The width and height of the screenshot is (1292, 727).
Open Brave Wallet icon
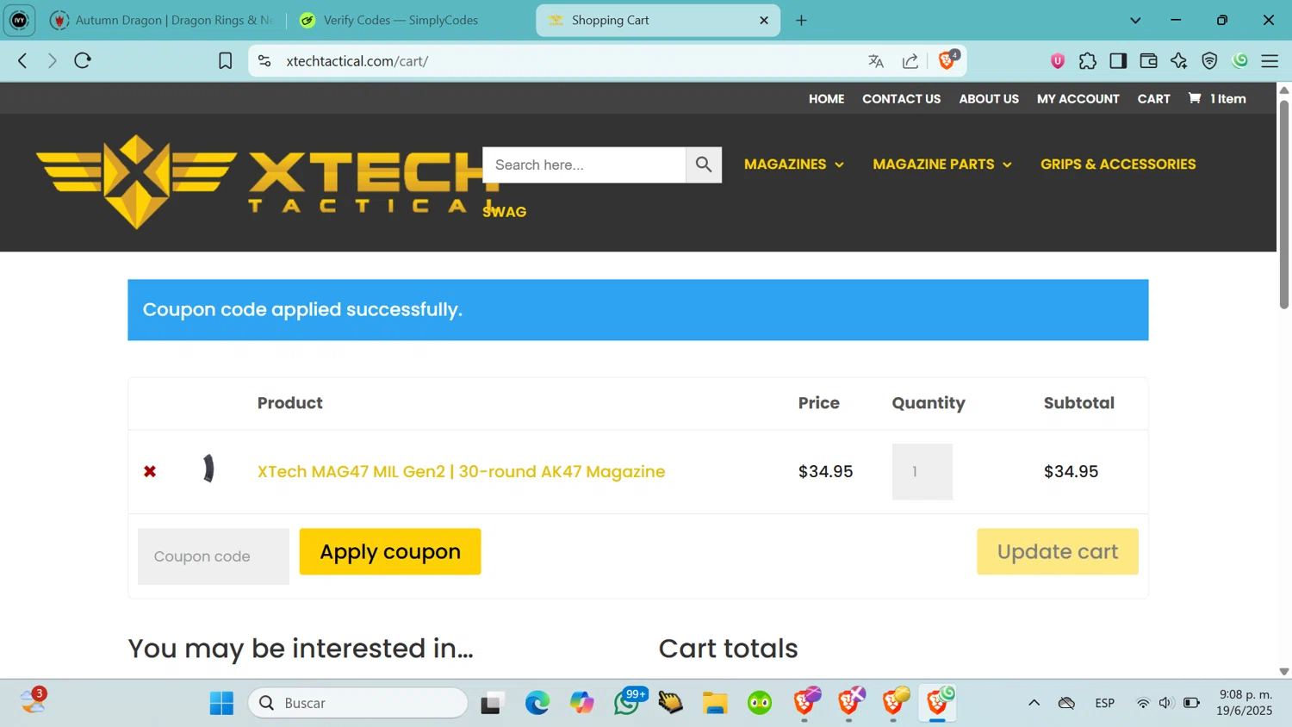(x=1148, y=60)
